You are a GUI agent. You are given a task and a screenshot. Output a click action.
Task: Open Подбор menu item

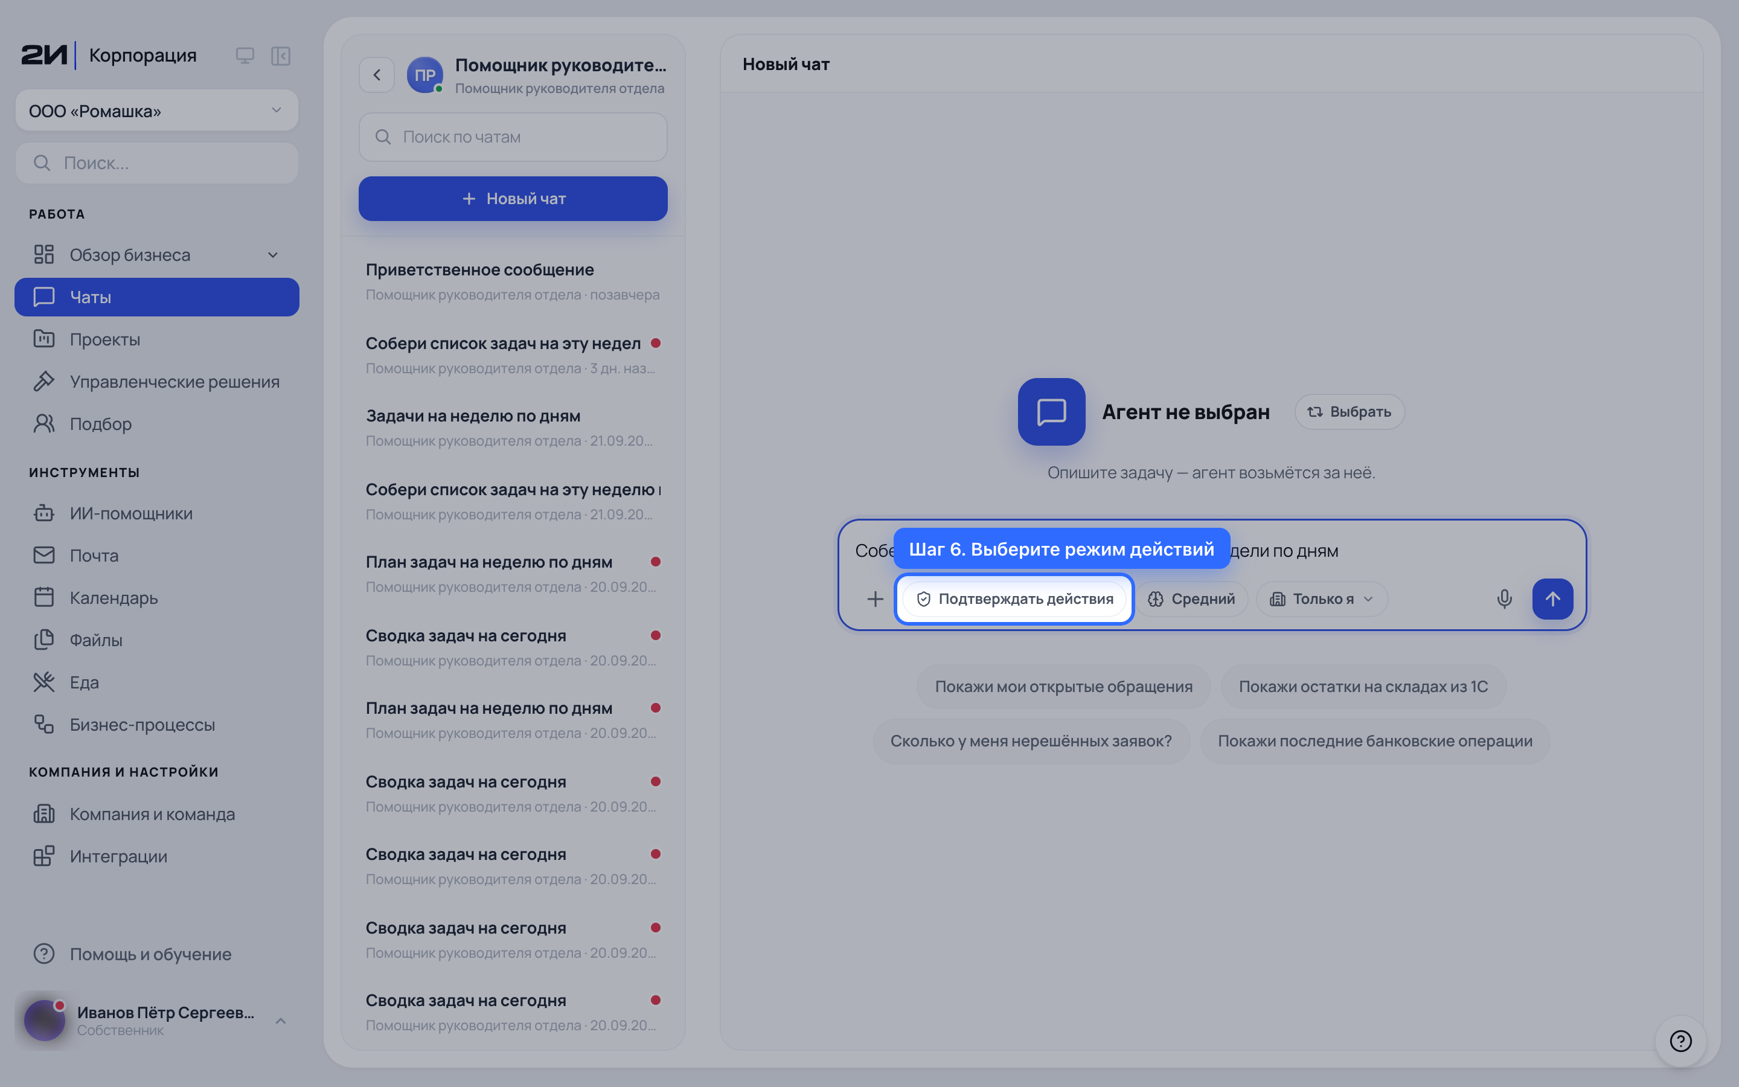pos(156,424)
